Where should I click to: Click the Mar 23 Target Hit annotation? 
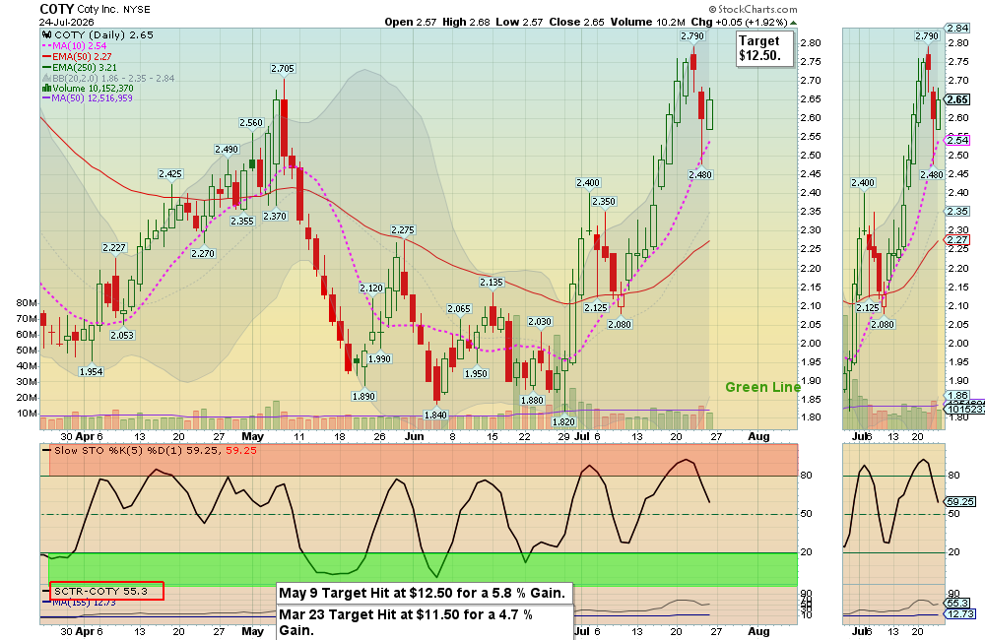click(x=425, y=622)
